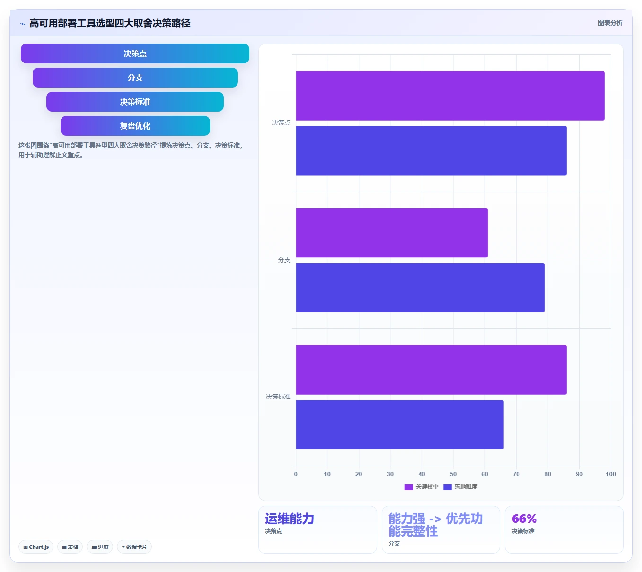The width and height of the screenshot is (642, 572).
Task: Click the blue 分支 落地难度 bar
Action: [x=420, y=288]
